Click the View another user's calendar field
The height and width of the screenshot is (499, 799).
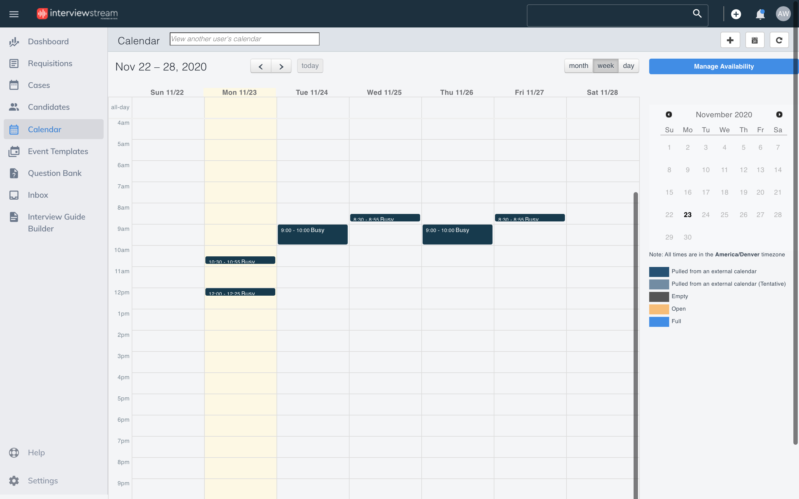pos(244,39)
